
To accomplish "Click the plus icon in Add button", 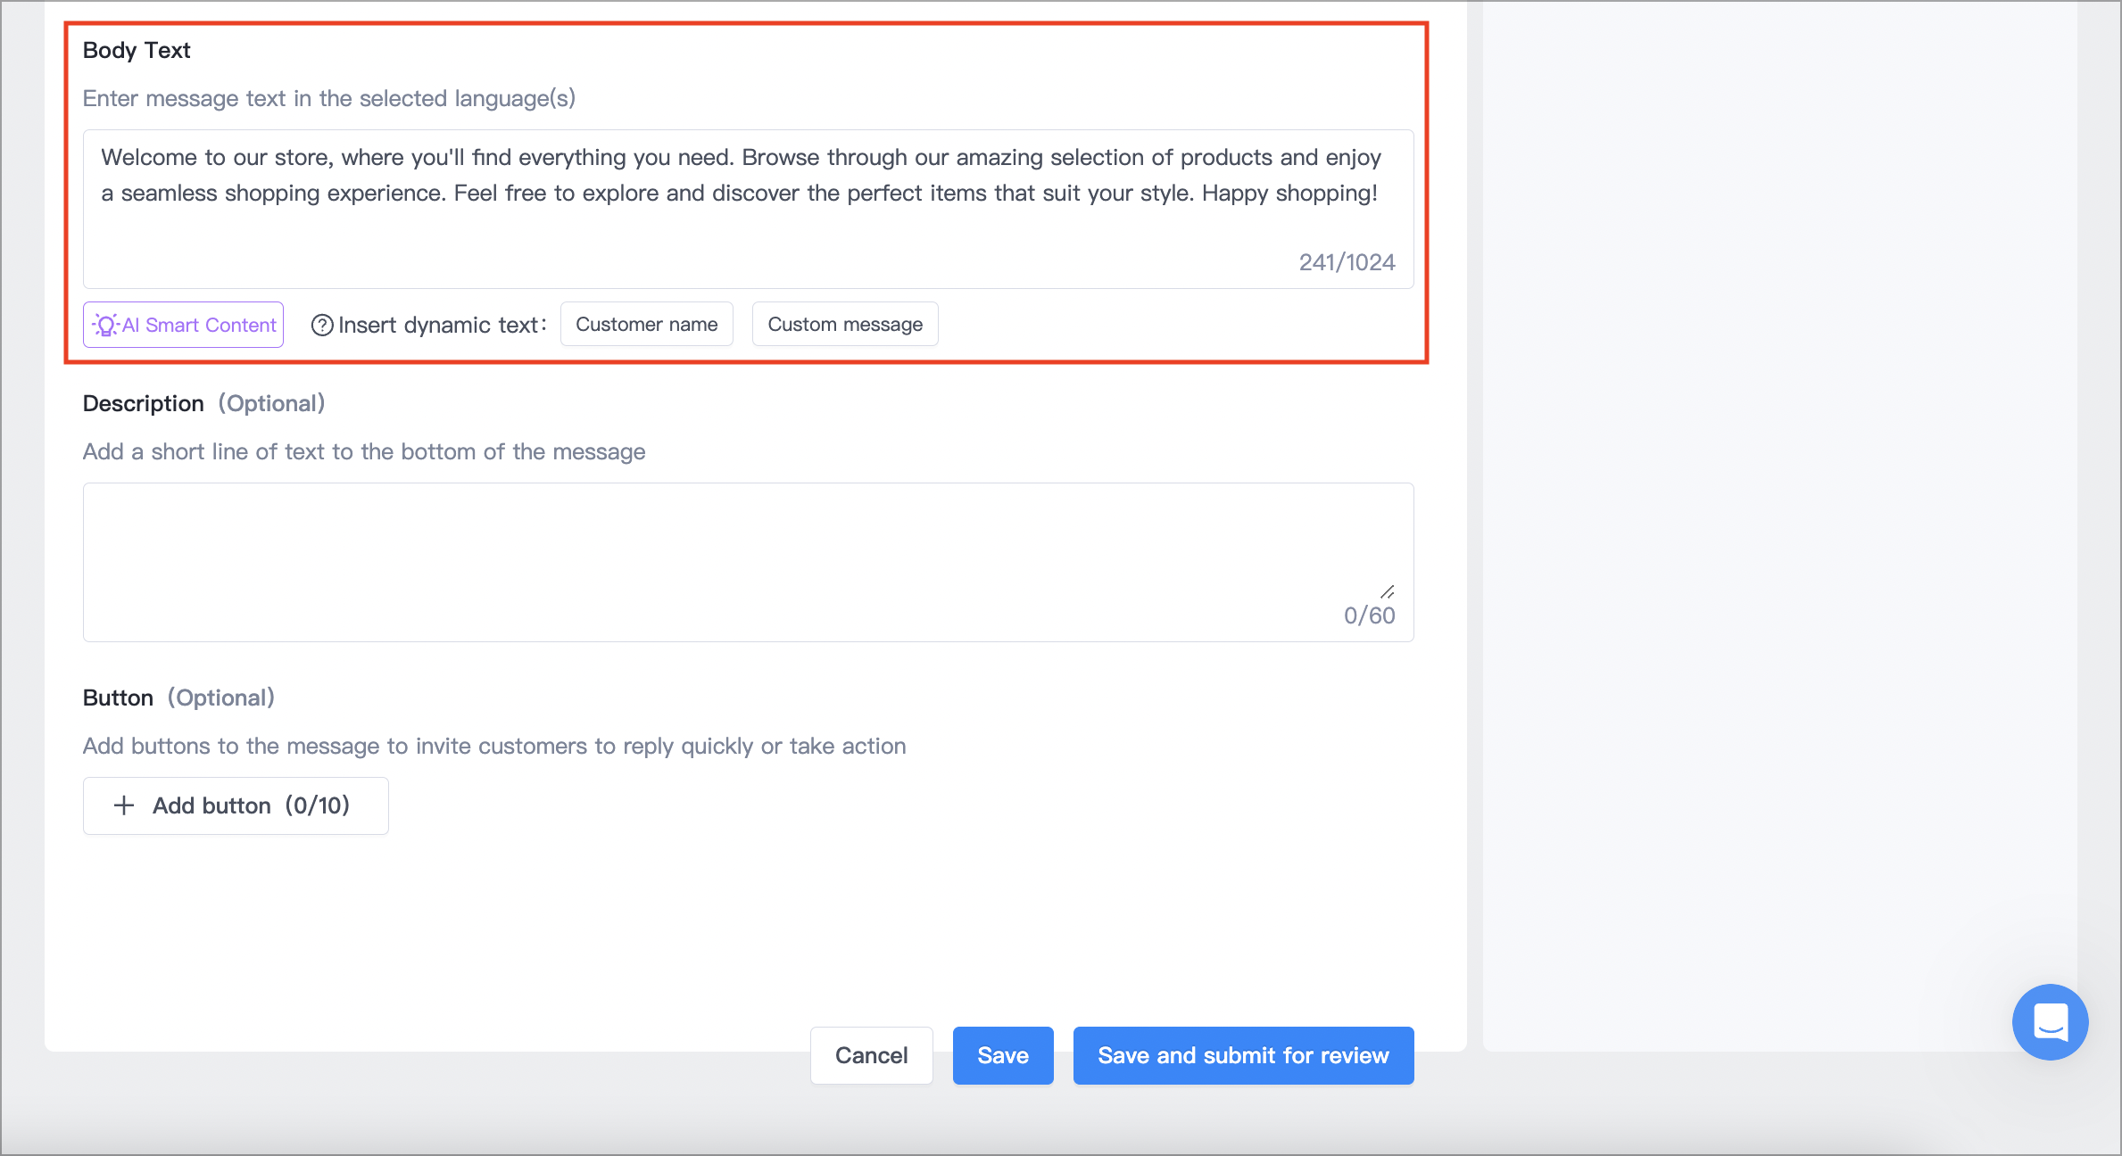I will click(124, 805).
